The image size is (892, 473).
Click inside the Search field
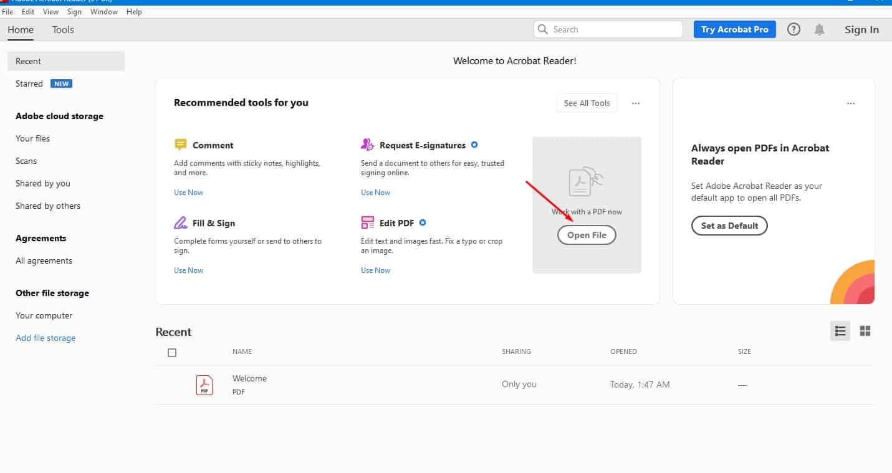614,29
